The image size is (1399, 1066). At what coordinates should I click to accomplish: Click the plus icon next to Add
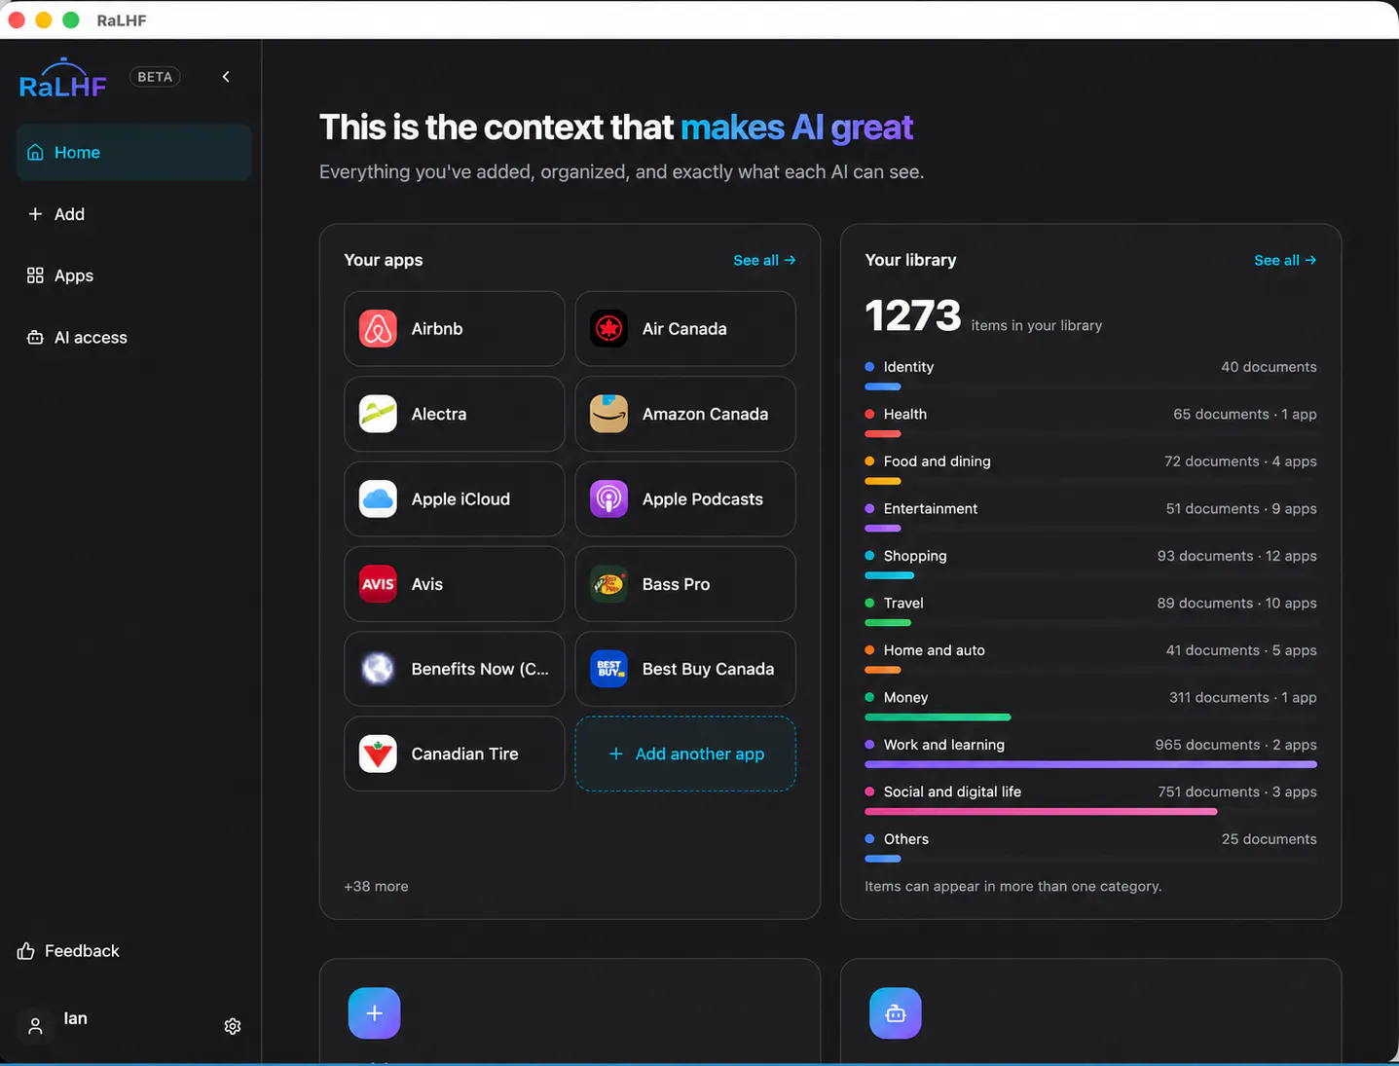[x=35, y=214]
